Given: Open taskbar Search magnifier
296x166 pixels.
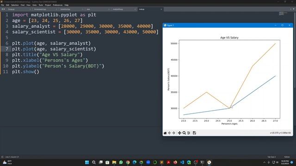Looking at the screenshot, I should tap(94, 162).
